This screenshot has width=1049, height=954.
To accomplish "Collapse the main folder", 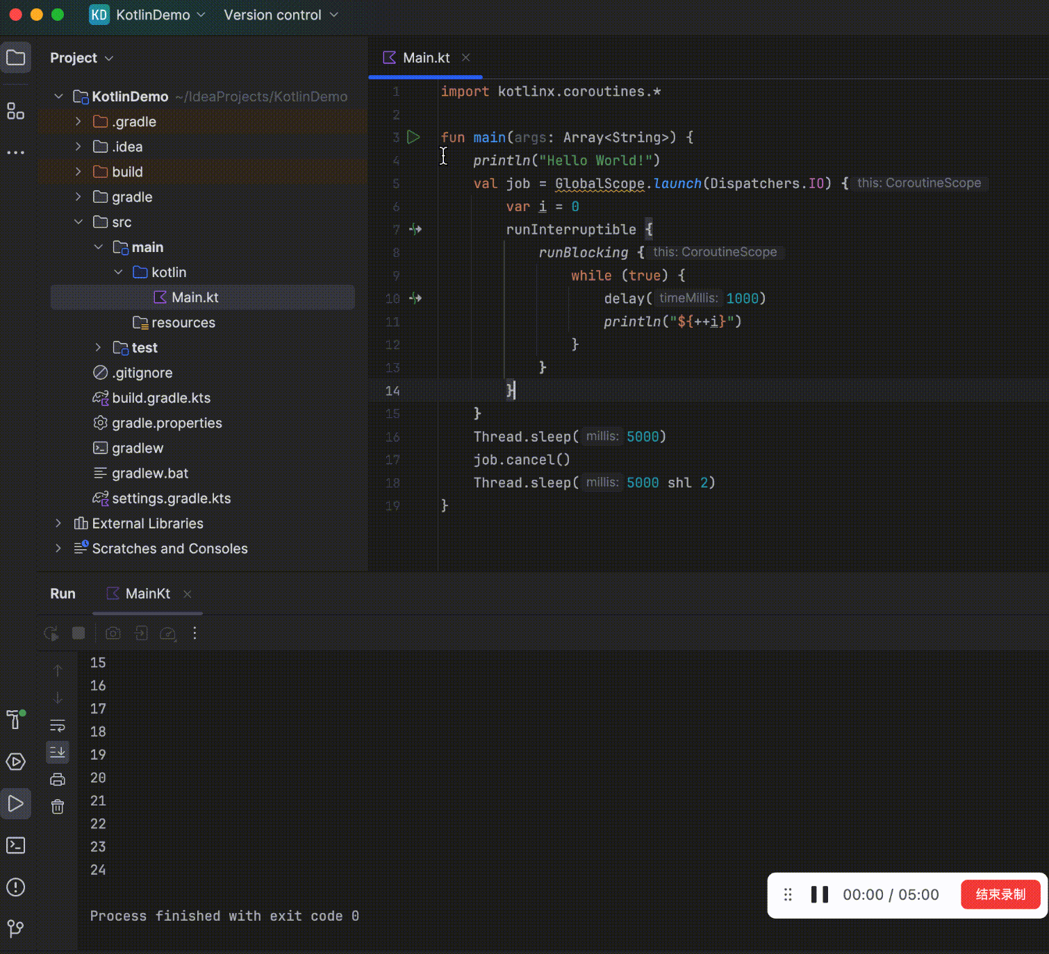I will (x=99, y=247).
